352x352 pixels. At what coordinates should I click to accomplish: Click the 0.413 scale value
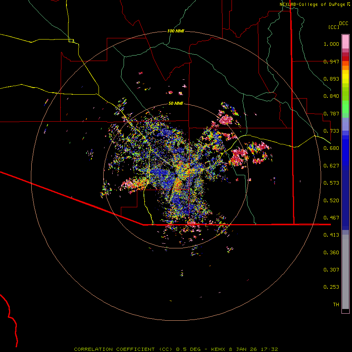point(331,235)
